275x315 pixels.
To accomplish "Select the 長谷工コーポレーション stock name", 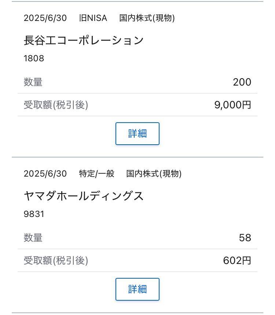I will (x=84, y=40).
